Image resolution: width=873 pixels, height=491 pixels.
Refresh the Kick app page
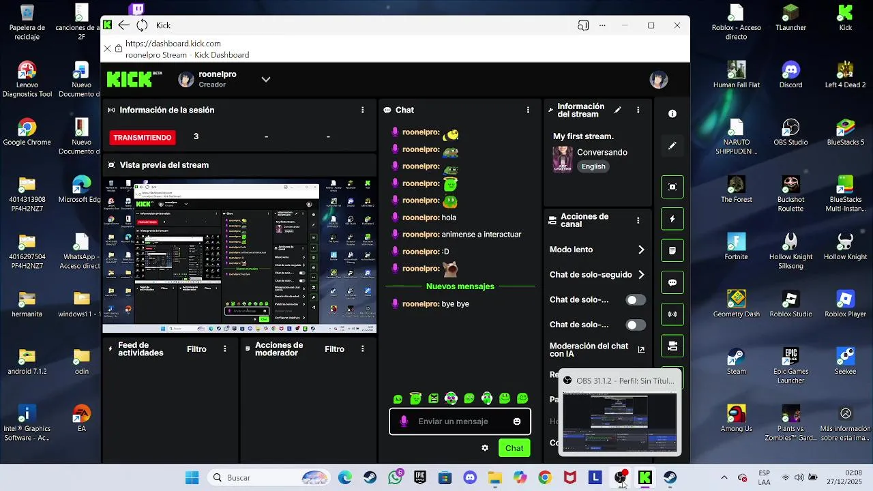click(142, 25)
